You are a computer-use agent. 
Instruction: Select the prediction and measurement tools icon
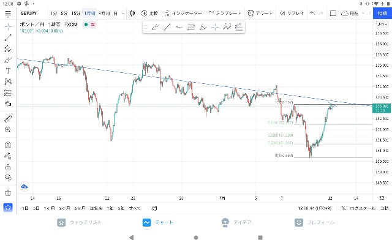pyautogui.click(x=8, y=92)
